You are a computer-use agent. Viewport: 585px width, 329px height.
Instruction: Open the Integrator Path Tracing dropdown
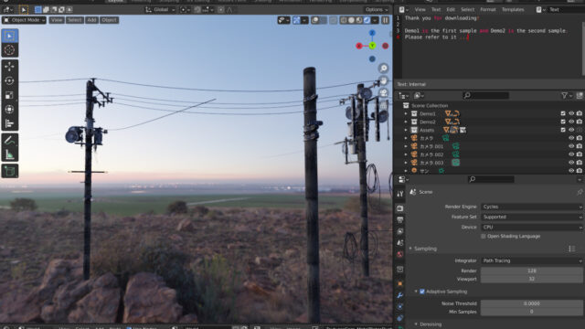click(531, 260)
